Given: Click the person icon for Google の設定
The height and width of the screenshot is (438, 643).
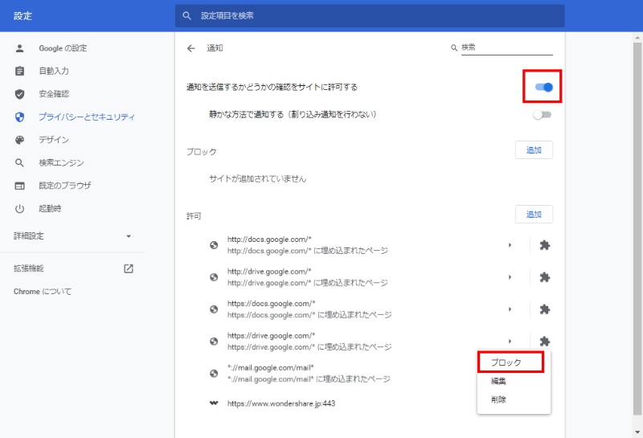Looking at the screenshot, I should [x=19, y=48].
